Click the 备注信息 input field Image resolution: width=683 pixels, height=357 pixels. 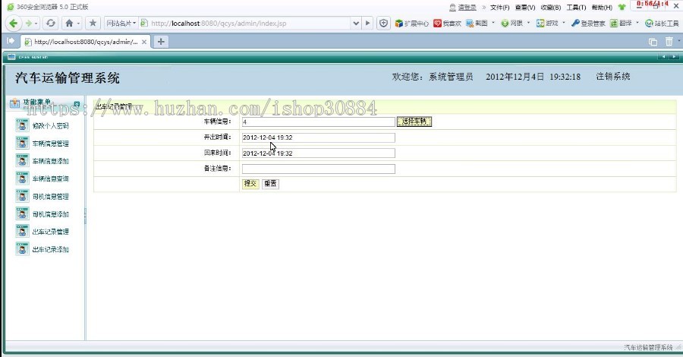point(319,169)
